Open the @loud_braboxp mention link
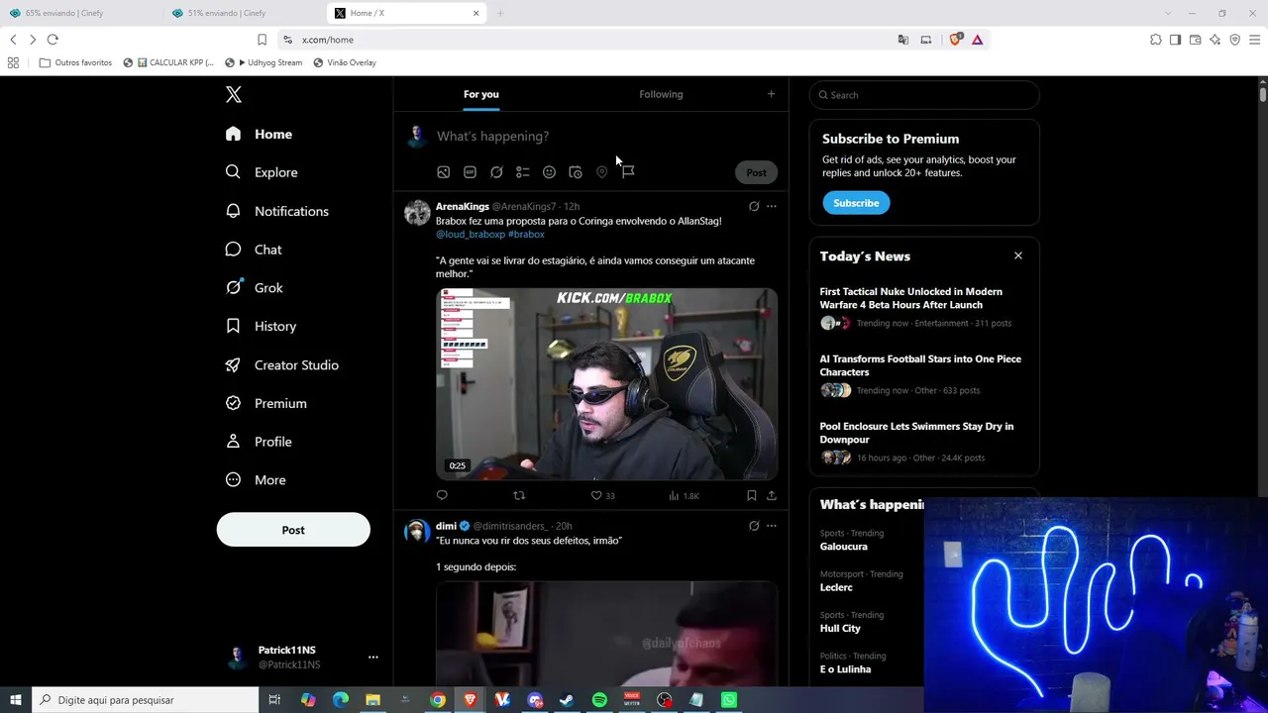1268x713 pixels. [471, 235]
